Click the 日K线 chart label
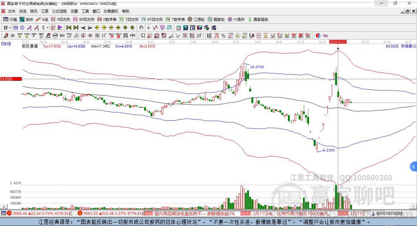 point(6,44)
